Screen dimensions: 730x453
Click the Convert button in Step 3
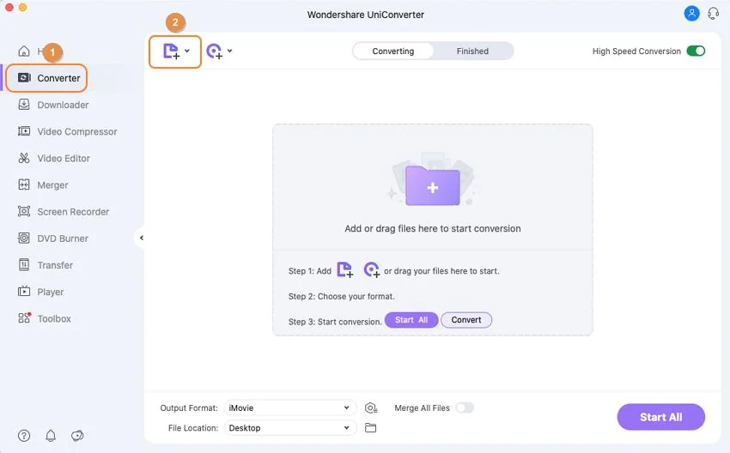coord(466,320)
